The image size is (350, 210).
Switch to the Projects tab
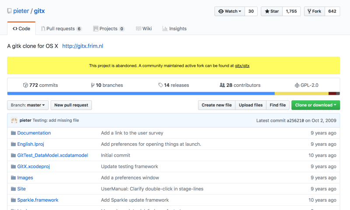108,28
